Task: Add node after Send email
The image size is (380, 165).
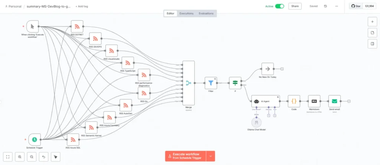Action: pos(349,101)
